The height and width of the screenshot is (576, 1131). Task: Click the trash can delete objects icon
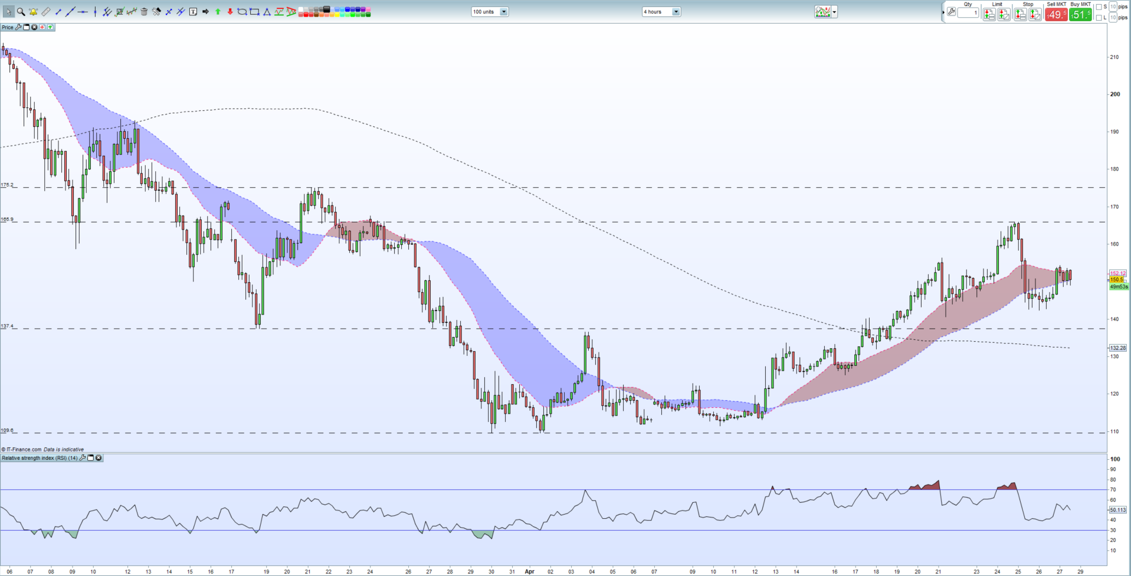pyautogui.click(x=144, y=12)
